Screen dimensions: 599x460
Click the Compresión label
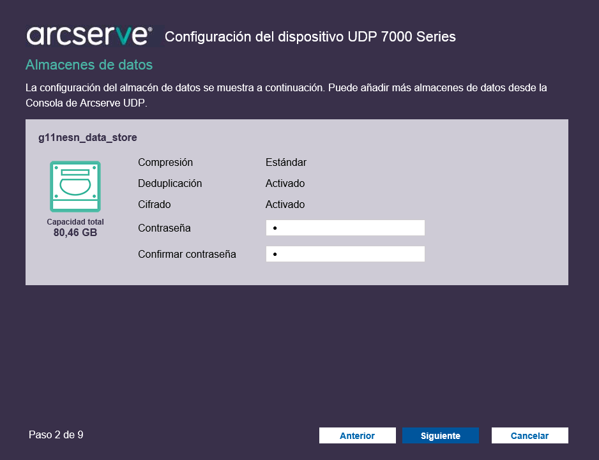pos(165,162)
